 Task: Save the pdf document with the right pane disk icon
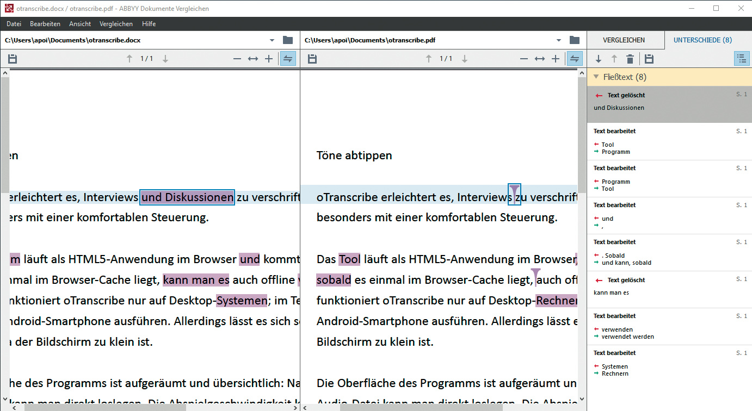point(312,59)
